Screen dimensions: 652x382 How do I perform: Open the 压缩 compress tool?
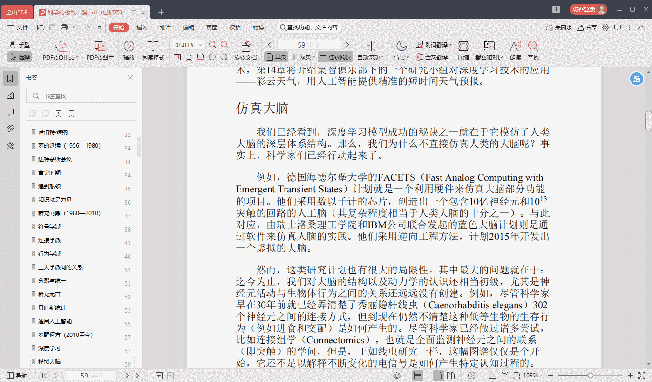pyautogui.click(x=463, y=47)
